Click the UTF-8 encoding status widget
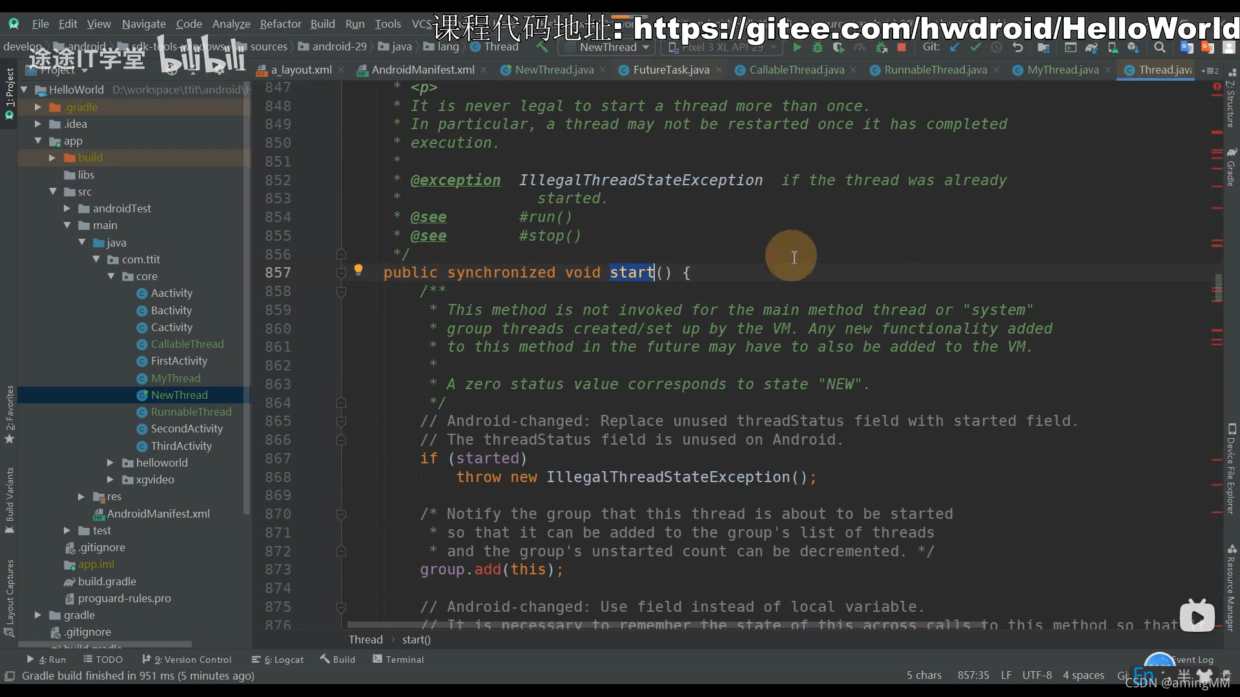Viewport: 1240px width, 697px height. 1037,675
